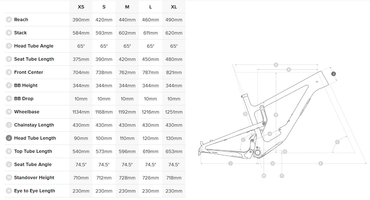This screenshot has width=370, height=200.
Task: Select the XL size column header
Action: (x=174, y=7)
